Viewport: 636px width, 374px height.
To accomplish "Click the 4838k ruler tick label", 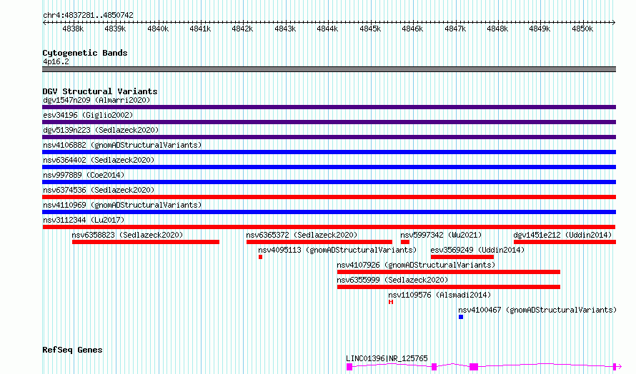I will tap(73, 29).
